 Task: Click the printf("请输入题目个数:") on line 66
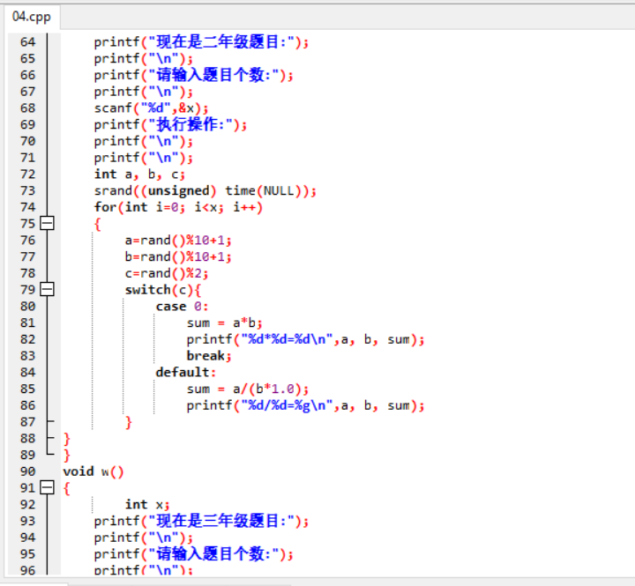pyautogui.click(x=193, y=75)
